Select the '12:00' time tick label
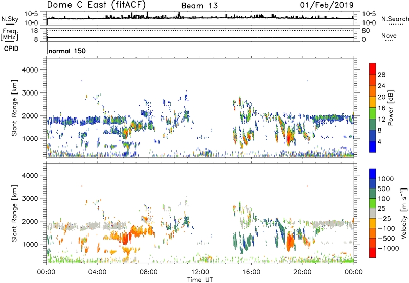The image size is (409, 283). click(x=200, y=272)
